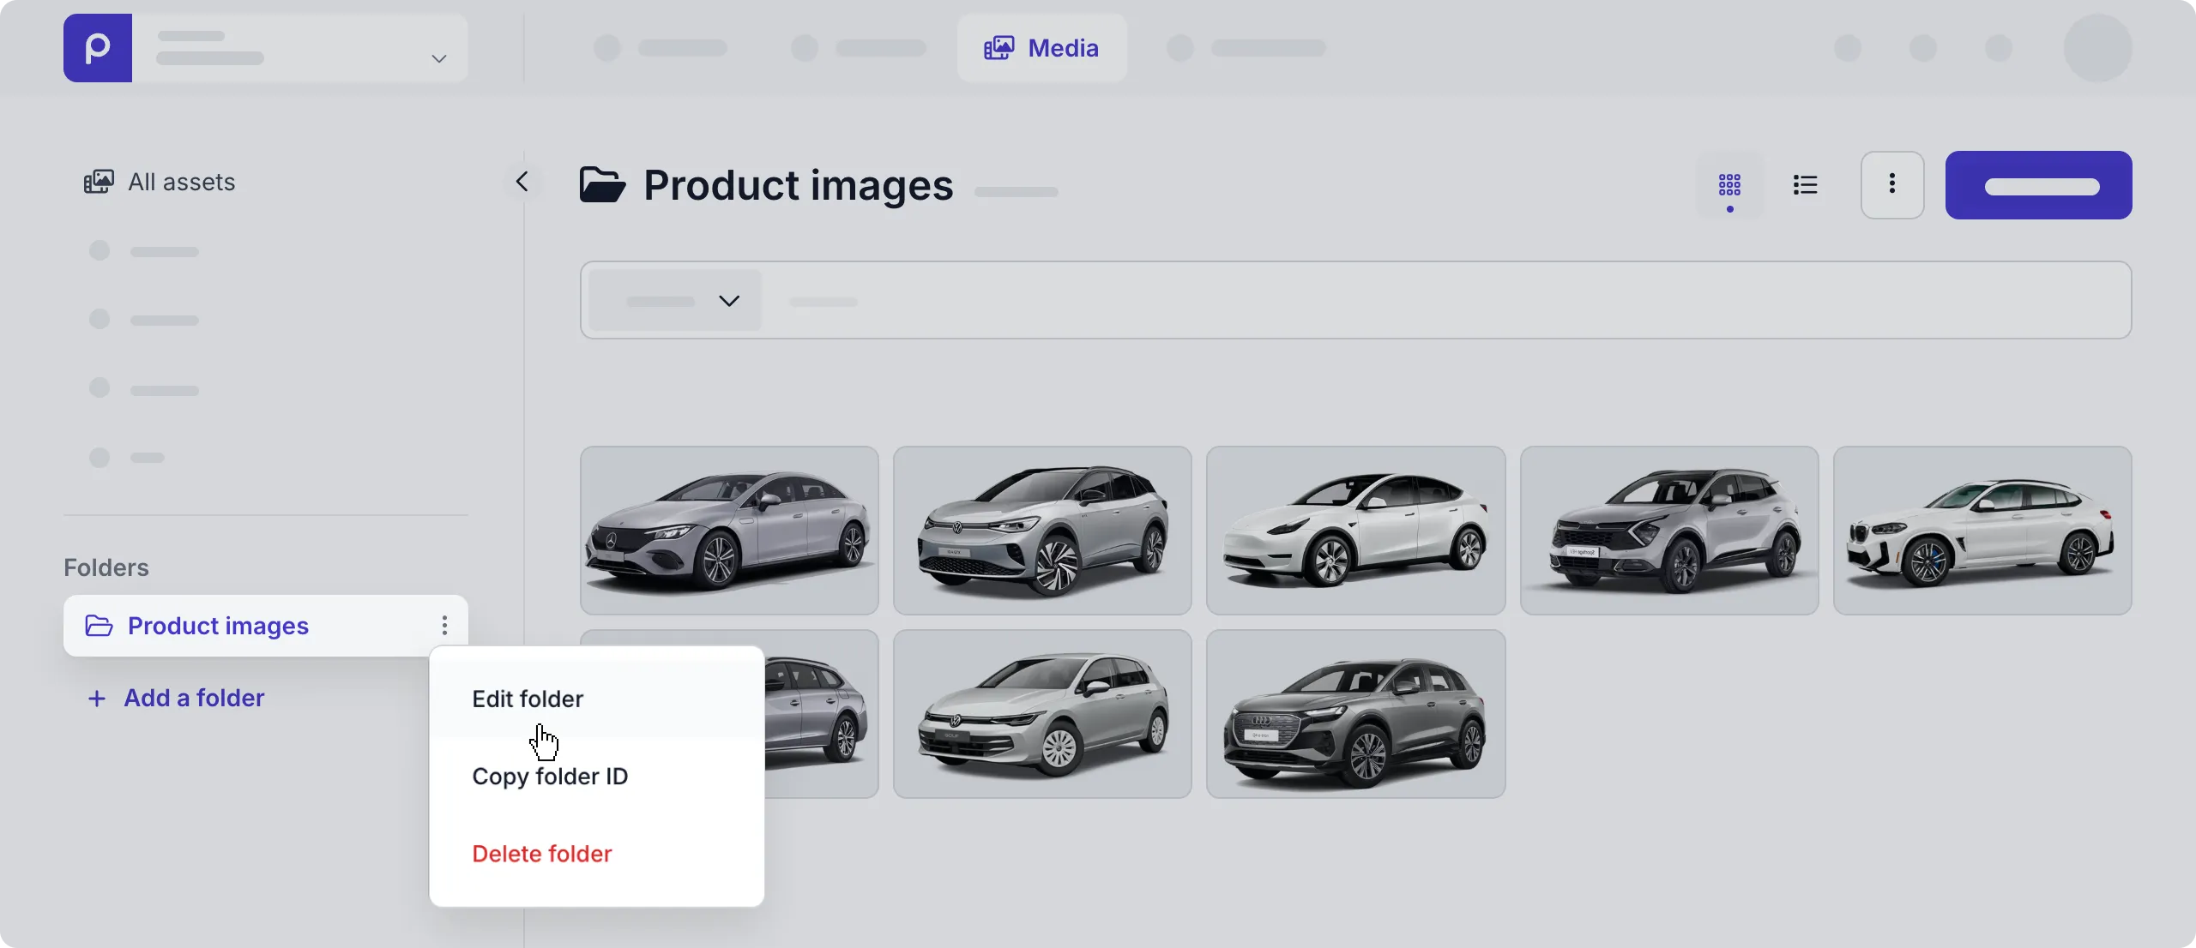Open the white Tesla thumbnail

click(x=1356, y=531)
